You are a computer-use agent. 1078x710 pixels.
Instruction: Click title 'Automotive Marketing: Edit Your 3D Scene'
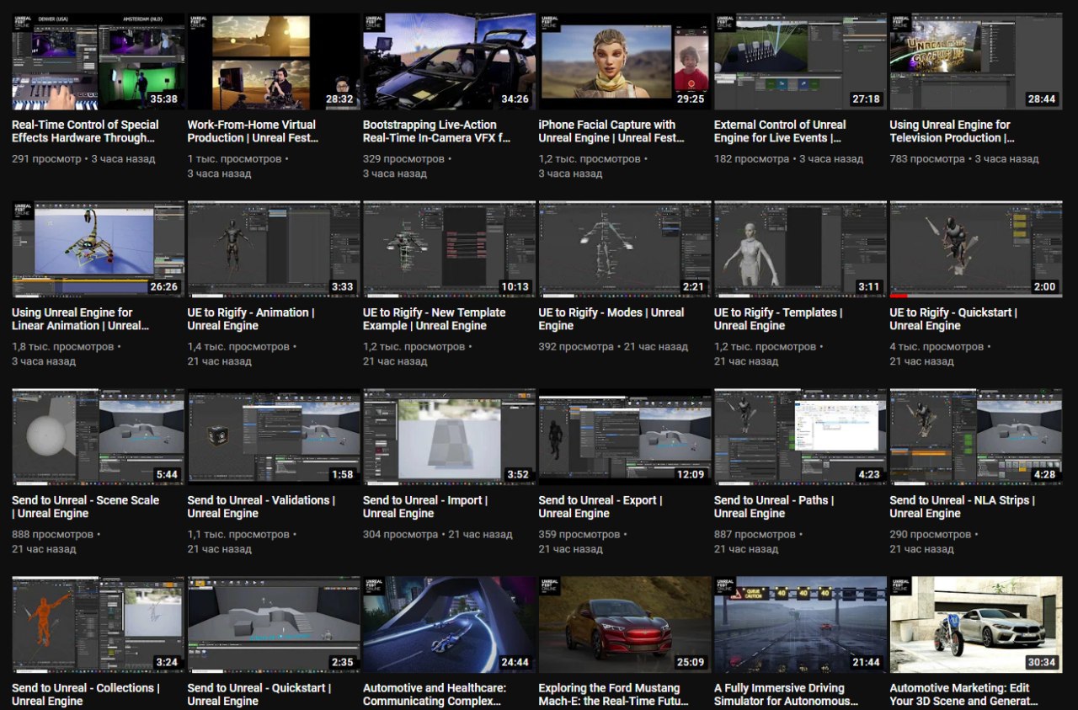[x=964, y=695]
